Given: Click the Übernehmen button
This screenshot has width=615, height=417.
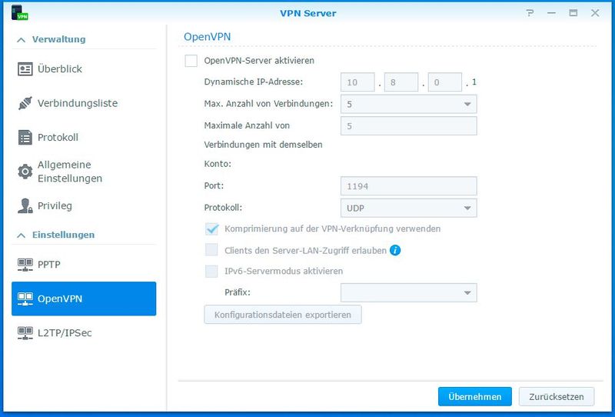Looking at the screenshot, I should [x=474, y=396].
